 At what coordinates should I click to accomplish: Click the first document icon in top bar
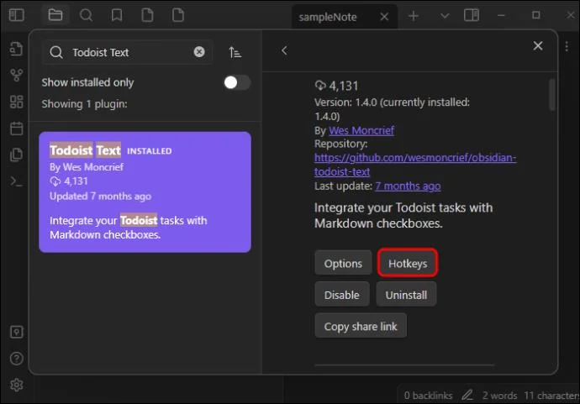(x=147, y=15)
